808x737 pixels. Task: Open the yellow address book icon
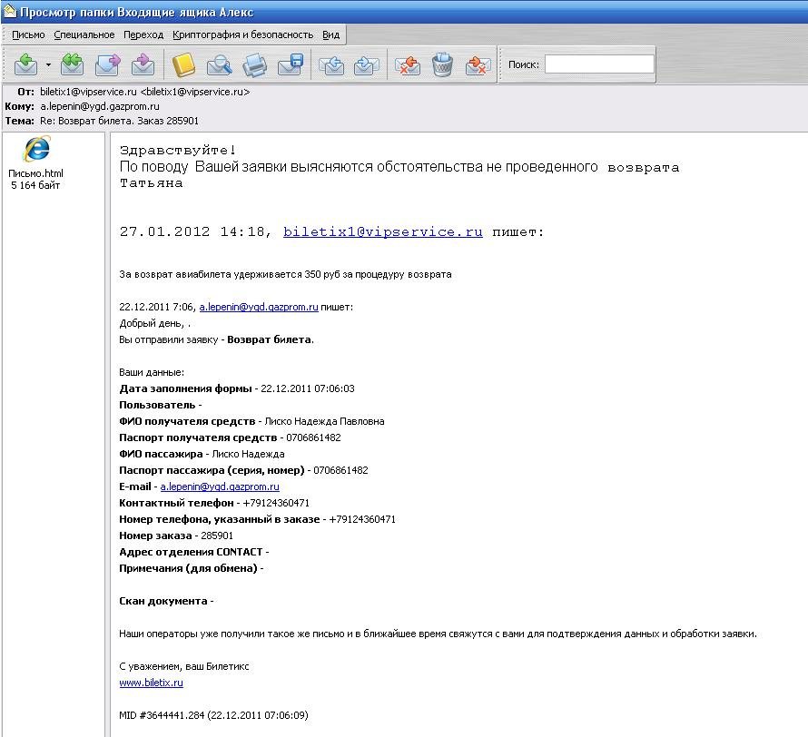tap(183, 64)
